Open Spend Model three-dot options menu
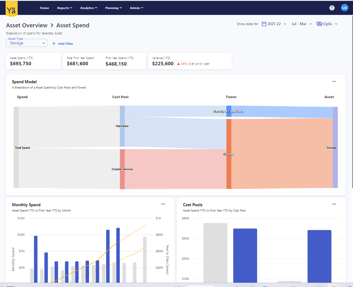353x287 pixels. [x=334, y=82]
